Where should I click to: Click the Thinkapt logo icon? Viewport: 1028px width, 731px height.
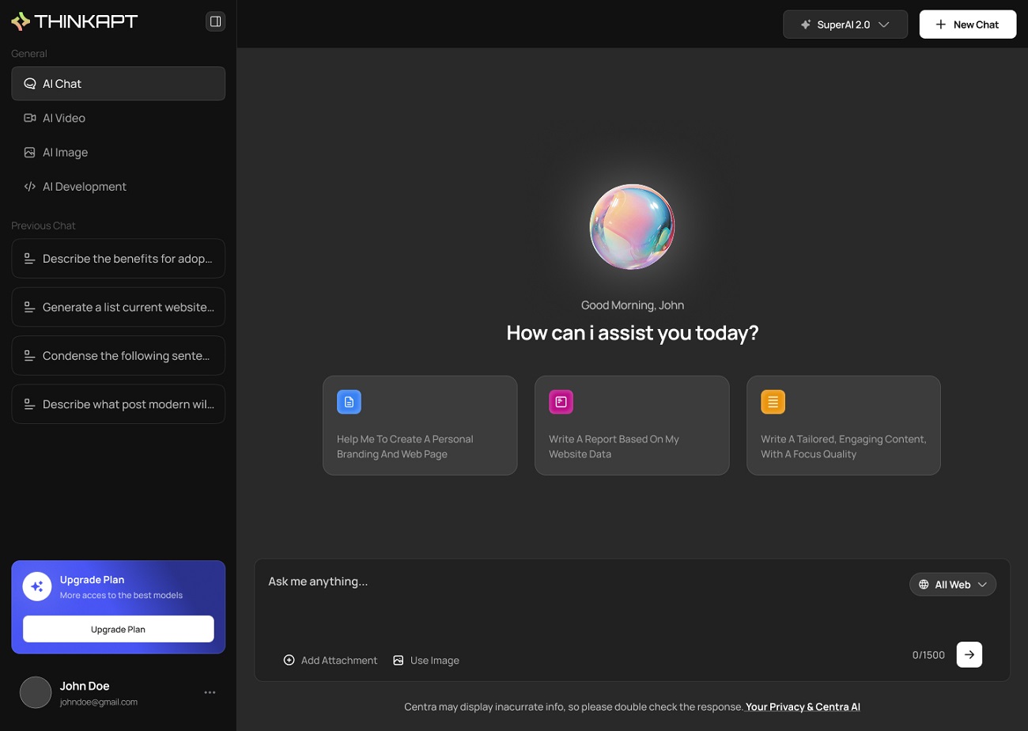coord(21,21)
